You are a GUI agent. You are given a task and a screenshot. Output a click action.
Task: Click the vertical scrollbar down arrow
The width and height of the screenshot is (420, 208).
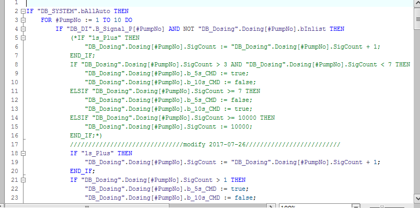tap(417, 199)
